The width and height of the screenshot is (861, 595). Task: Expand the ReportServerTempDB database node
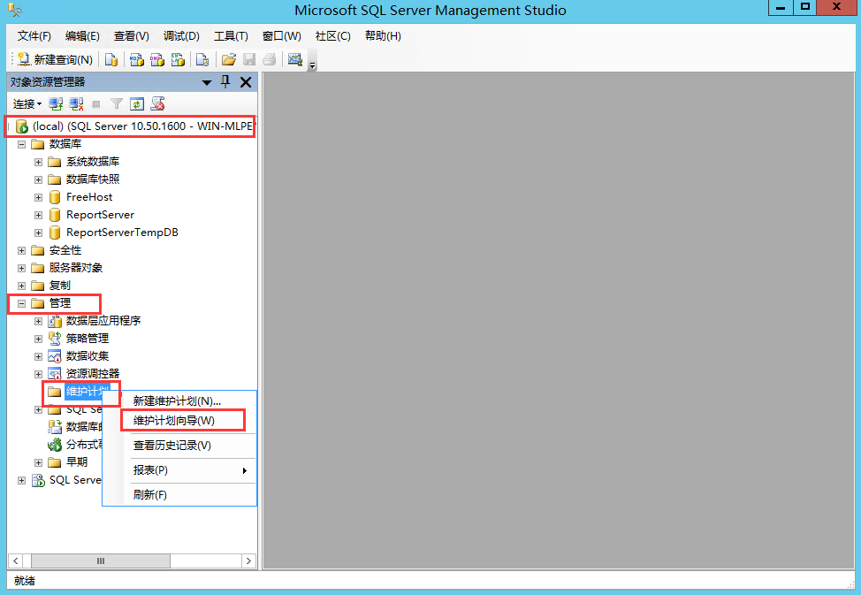(38, 233)
